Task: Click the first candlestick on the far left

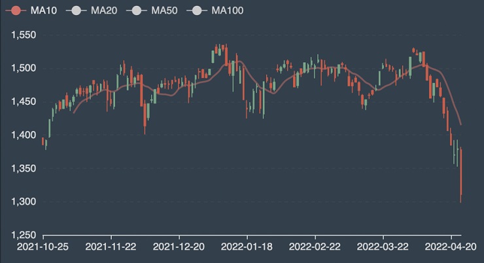Action: pyautogui.click(x=43, y=141)
